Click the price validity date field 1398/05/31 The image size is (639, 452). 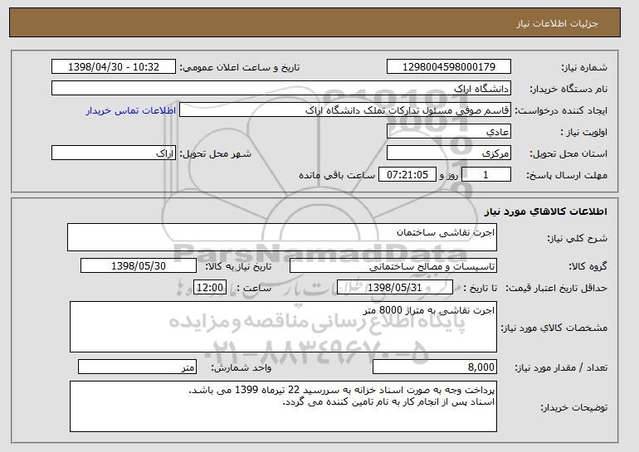click(x=395, y=288)
